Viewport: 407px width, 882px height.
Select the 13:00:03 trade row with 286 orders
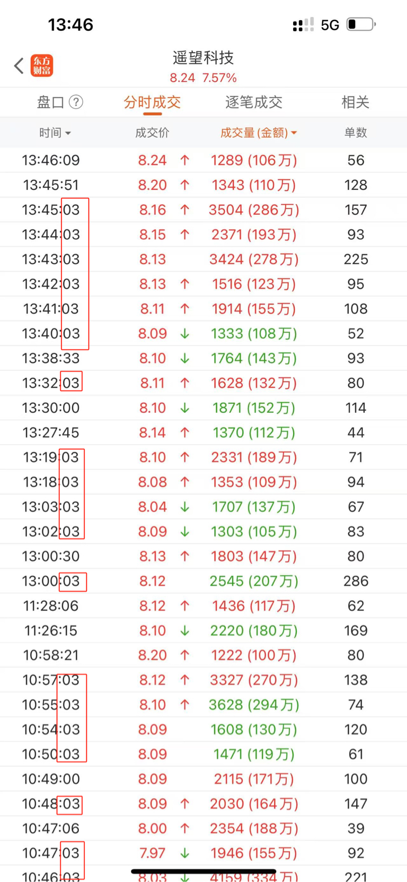203,581
